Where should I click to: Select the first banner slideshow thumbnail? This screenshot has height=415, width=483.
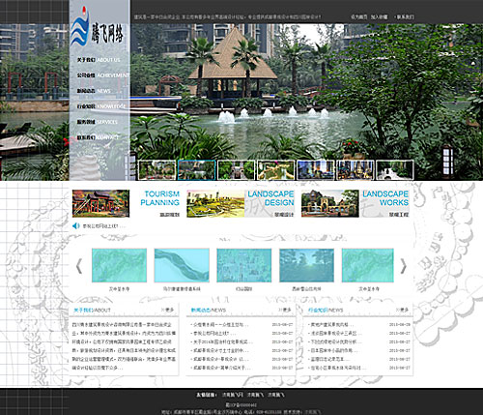click(x=157, y=170)
